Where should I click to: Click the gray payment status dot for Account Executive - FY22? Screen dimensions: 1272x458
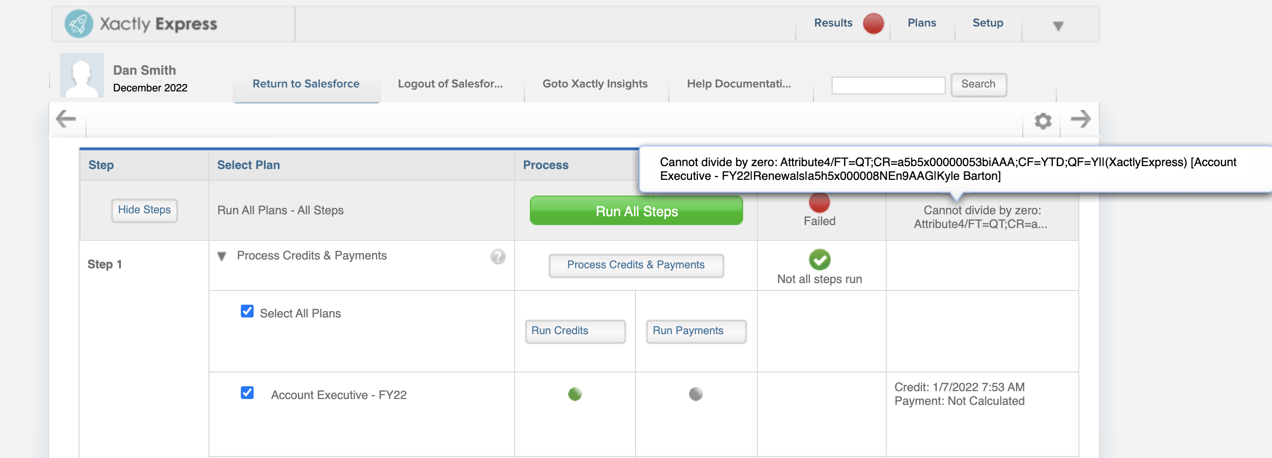click(696, 394)
